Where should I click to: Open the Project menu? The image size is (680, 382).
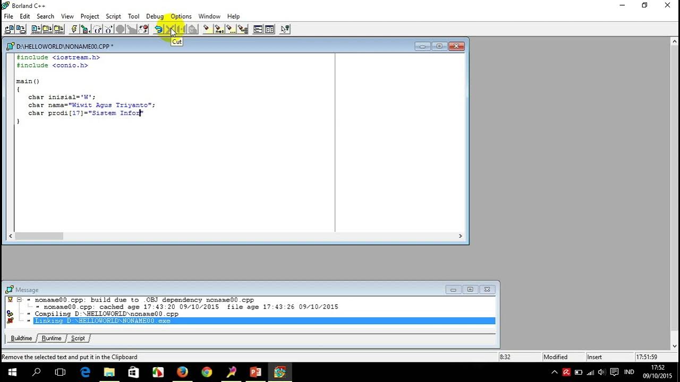[x=90, y=16]
